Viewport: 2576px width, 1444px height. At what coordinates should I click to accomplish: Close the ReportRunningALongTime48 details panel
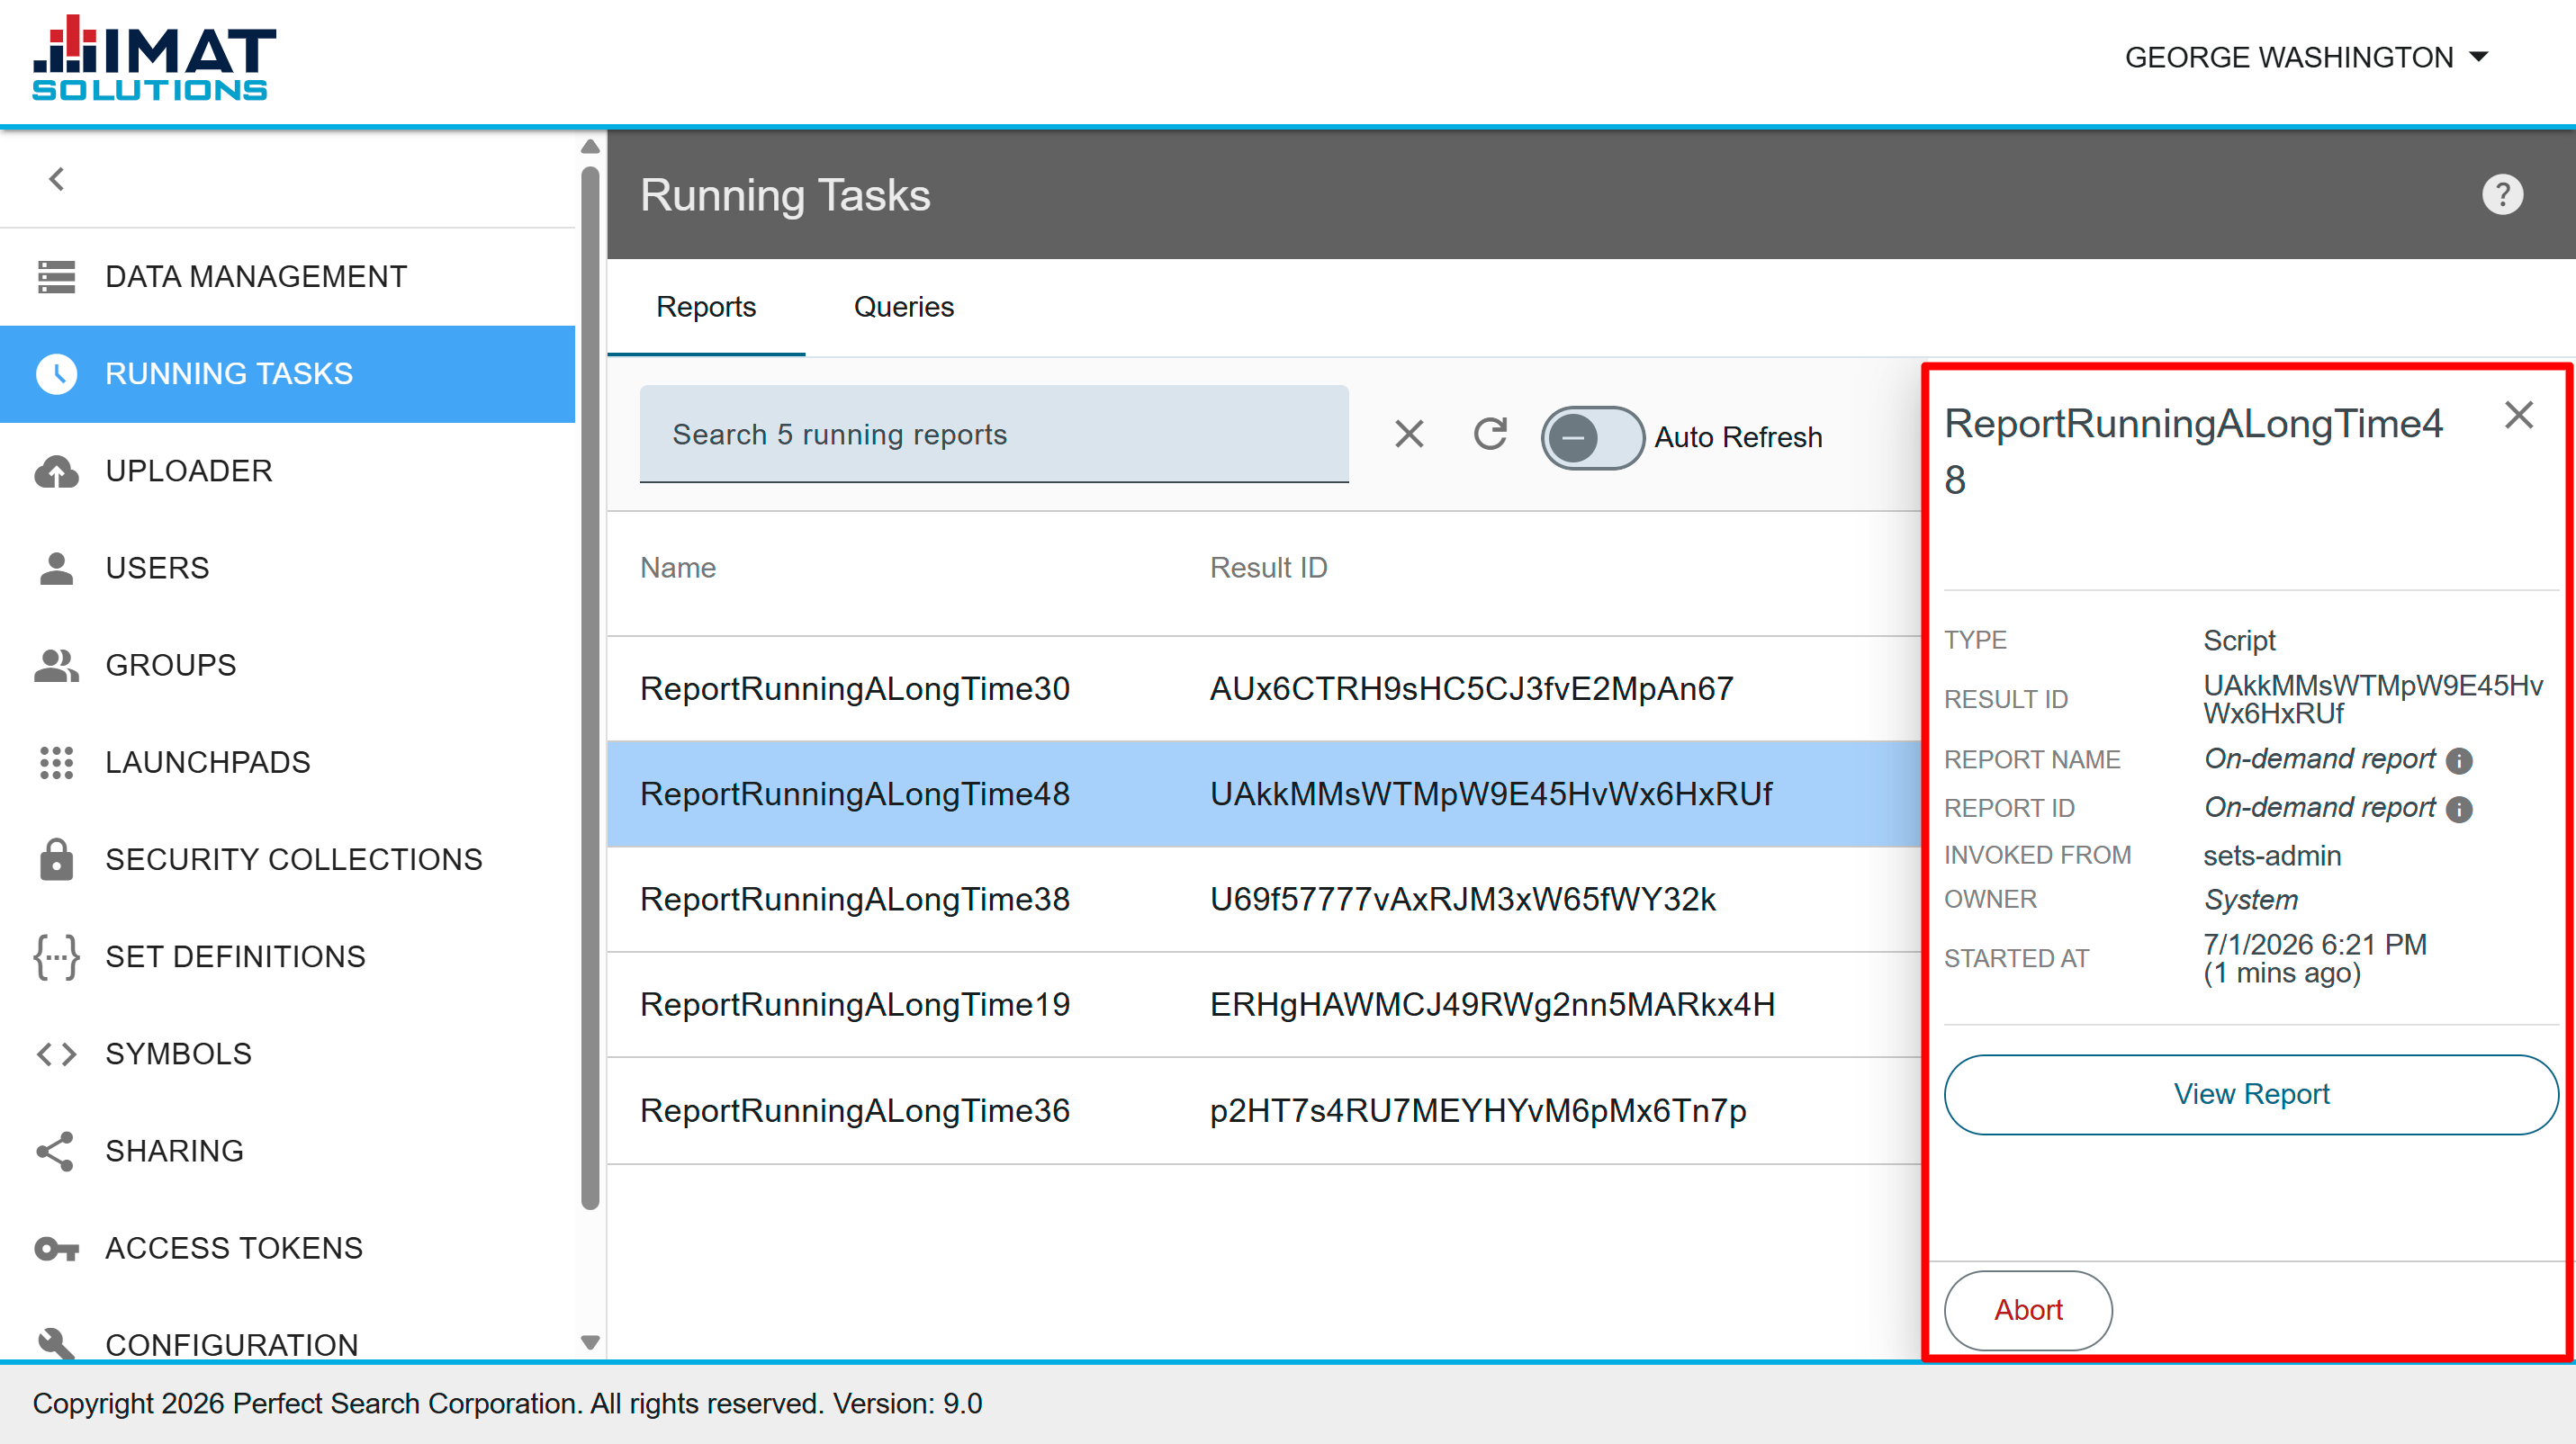point(2519,415)
